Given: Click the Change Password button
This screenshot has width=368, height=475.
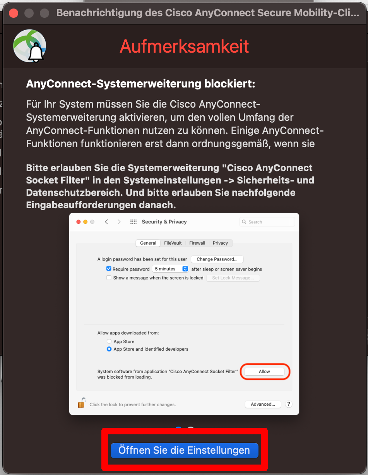Looking at the screenshot, I should click(x=217, y=259).
